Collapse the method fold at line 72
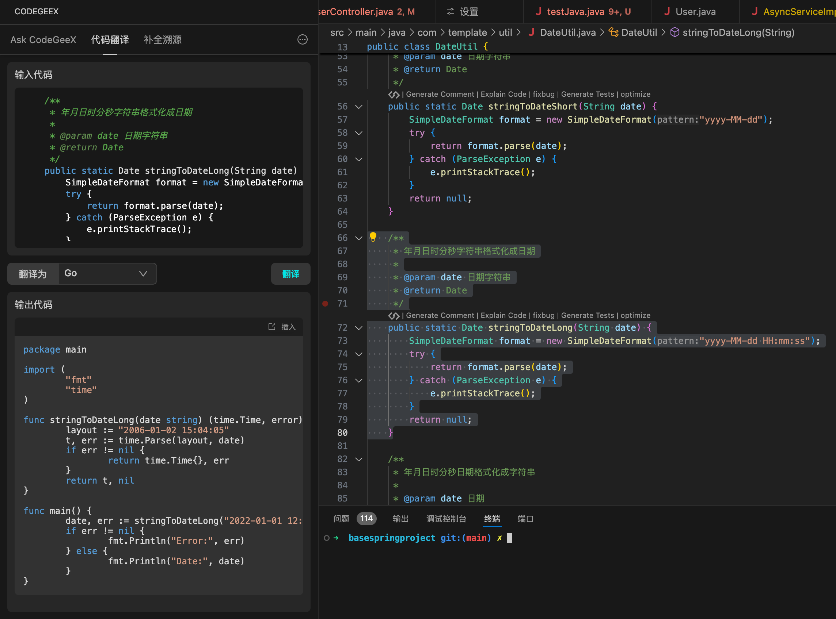Image resolution: width=836 pixels, height=619 pixels. coord(358,328)
